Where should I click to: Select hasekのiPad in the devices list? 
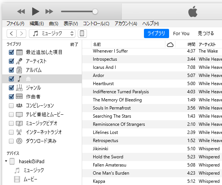31,161
